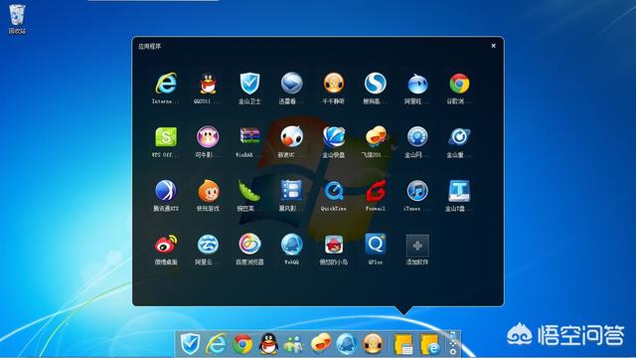Close the 应用程序 applications panel
This screenshot has width=636, height=358.
[493, 46]
